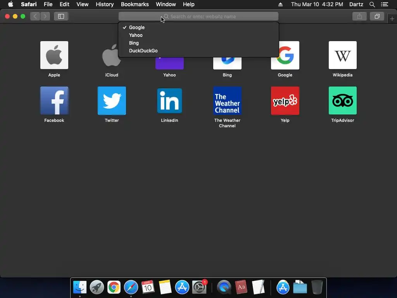Open the Help menu
The image size is (397, 298).
pyautogui.click(x=189, y=4)
